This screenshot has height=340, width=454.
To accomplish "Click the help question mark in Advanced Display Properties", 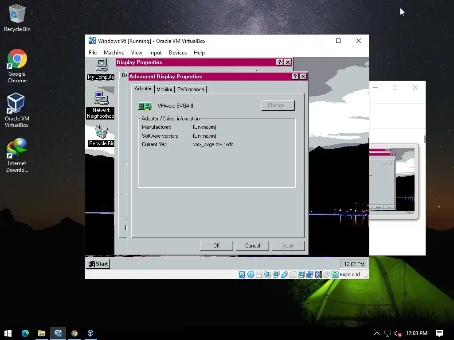I will tap(295, 76).
